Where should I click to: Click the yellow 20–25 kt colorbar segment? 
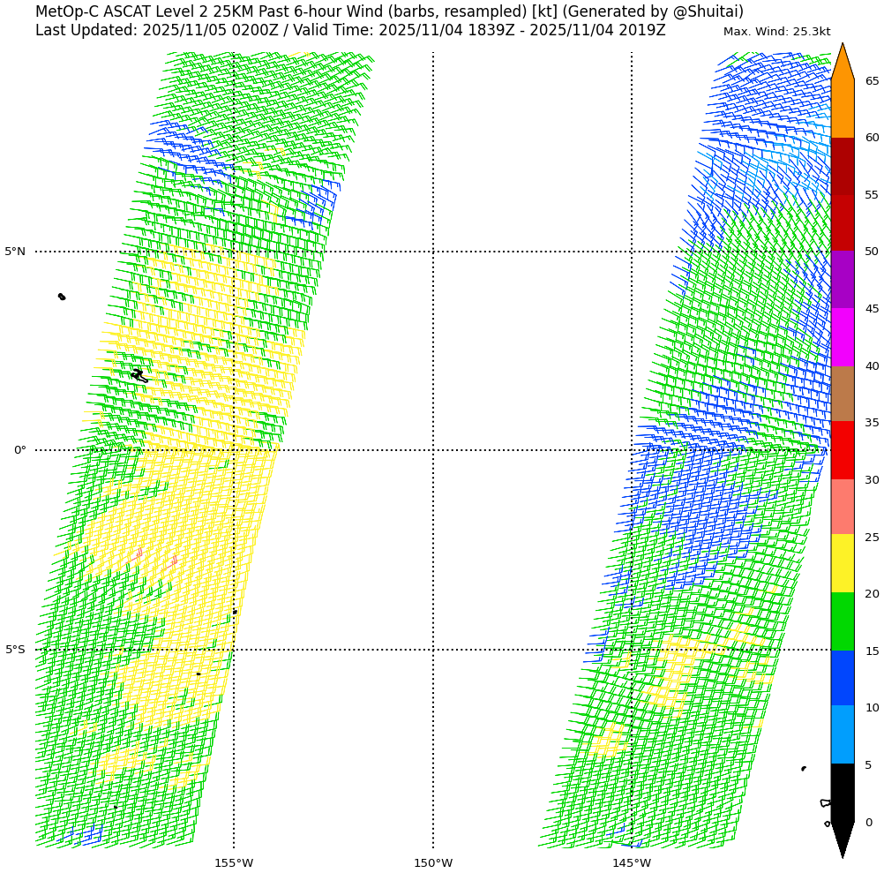(x=843, y=563)
